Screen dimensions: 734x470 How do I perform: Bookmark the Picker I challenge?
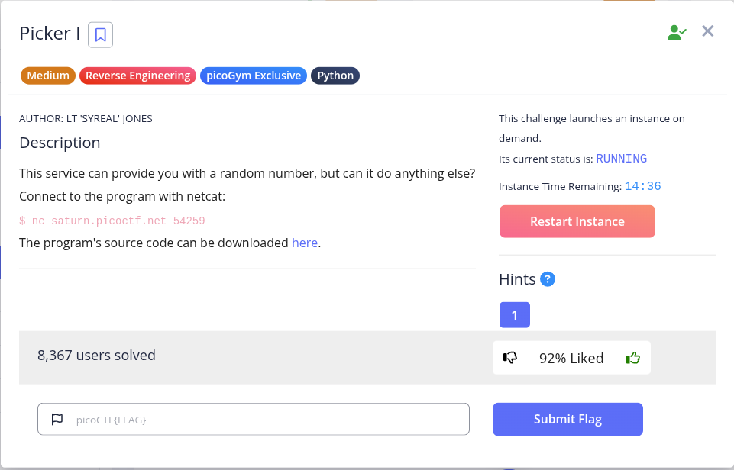(100, 34)
